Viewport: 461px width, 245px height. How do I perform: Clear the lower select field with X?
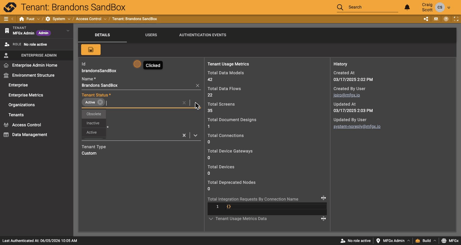tap(184, 135)
